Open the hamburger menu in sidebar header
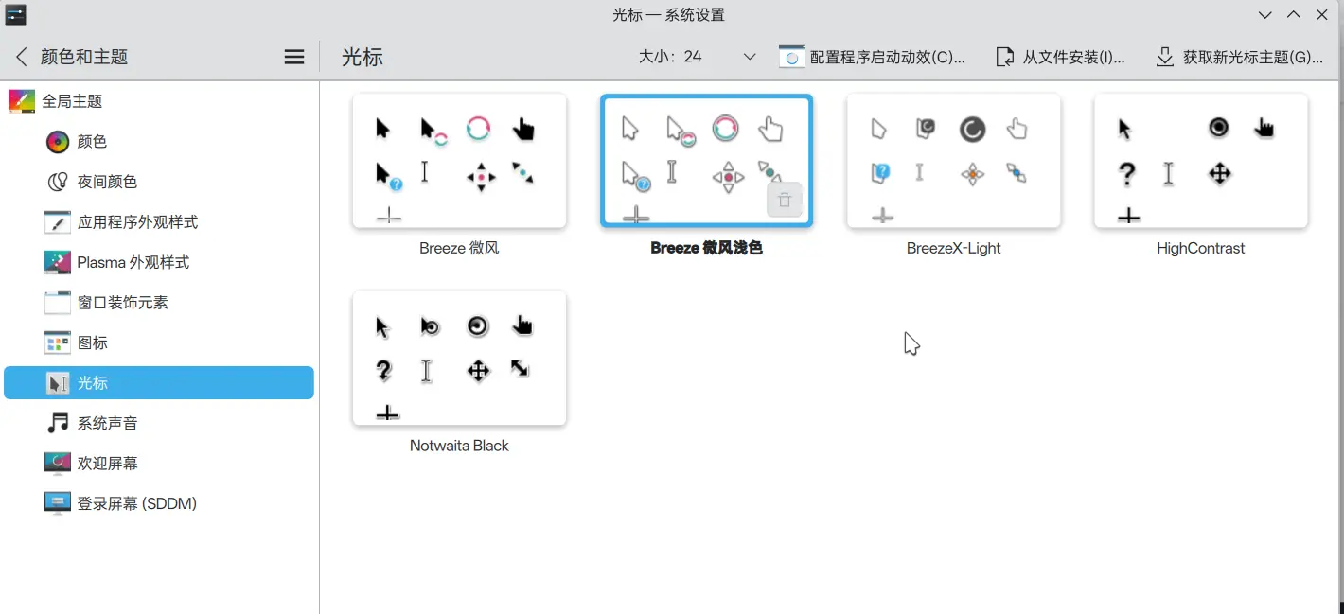The height and width of the screenshot is (614, 1344). click(x=294, y=57)
